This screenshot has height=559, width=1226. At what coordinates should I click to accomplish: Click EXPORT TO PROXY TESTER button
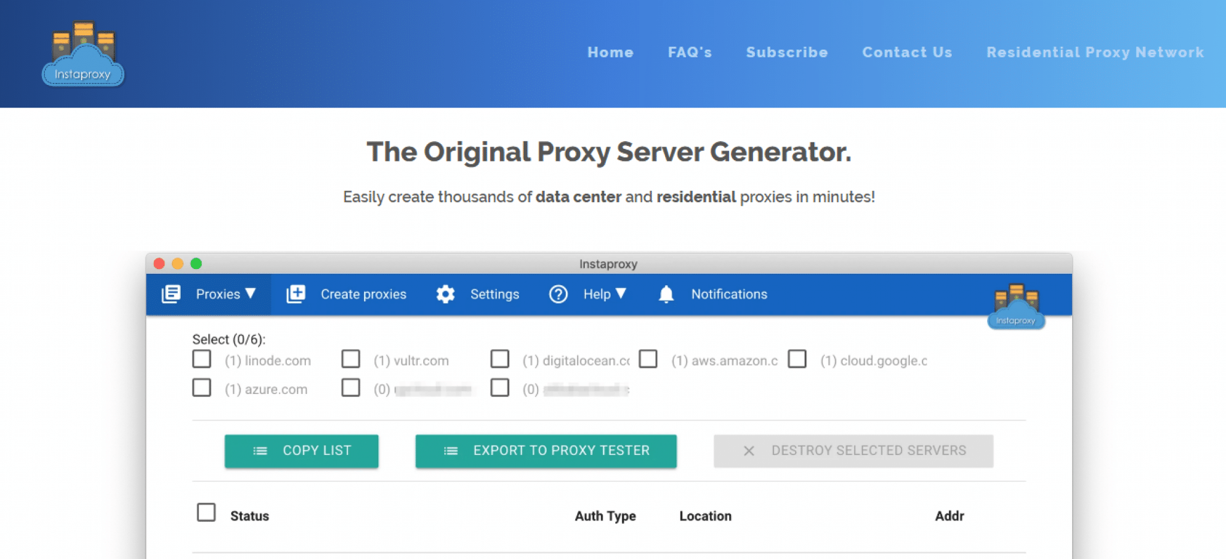[x=546, y=451]
